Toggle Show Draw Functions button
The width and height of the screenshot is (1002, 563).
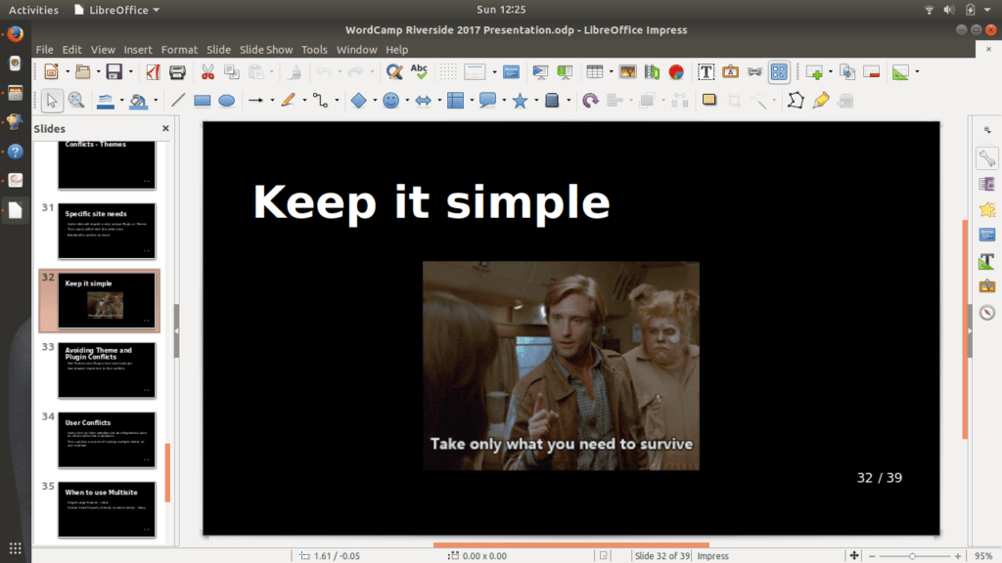(x=779, y=71)
